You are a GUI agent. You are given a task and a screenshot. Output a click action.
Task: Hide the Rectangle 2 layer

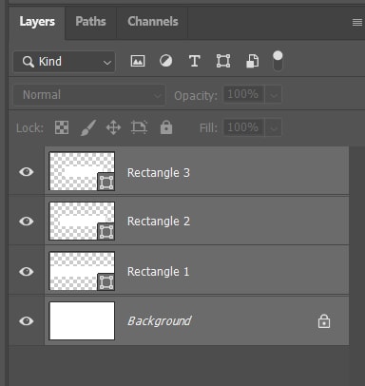27,222
